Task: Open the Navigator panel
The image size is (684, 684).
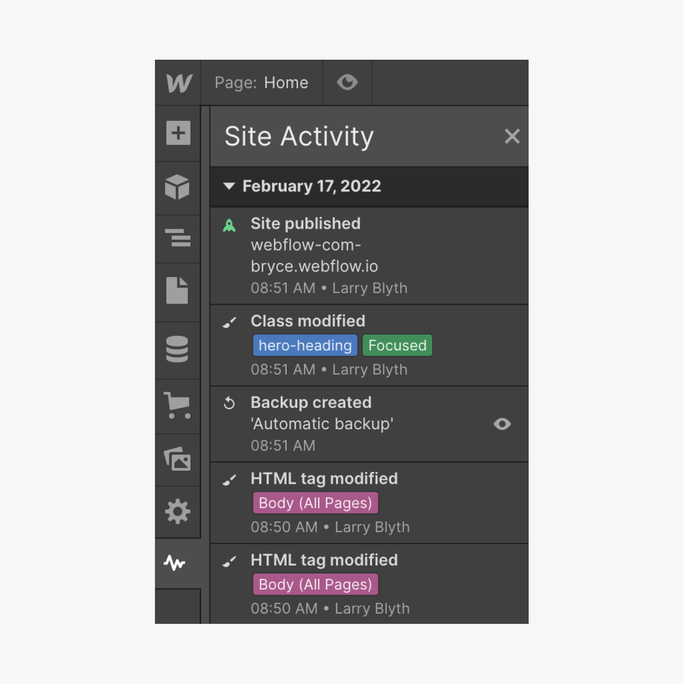Action: tap(178, 238)
